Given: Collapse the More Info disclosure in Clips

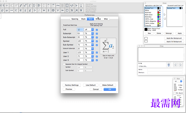Looking at the screenshot, I should 139,66.
